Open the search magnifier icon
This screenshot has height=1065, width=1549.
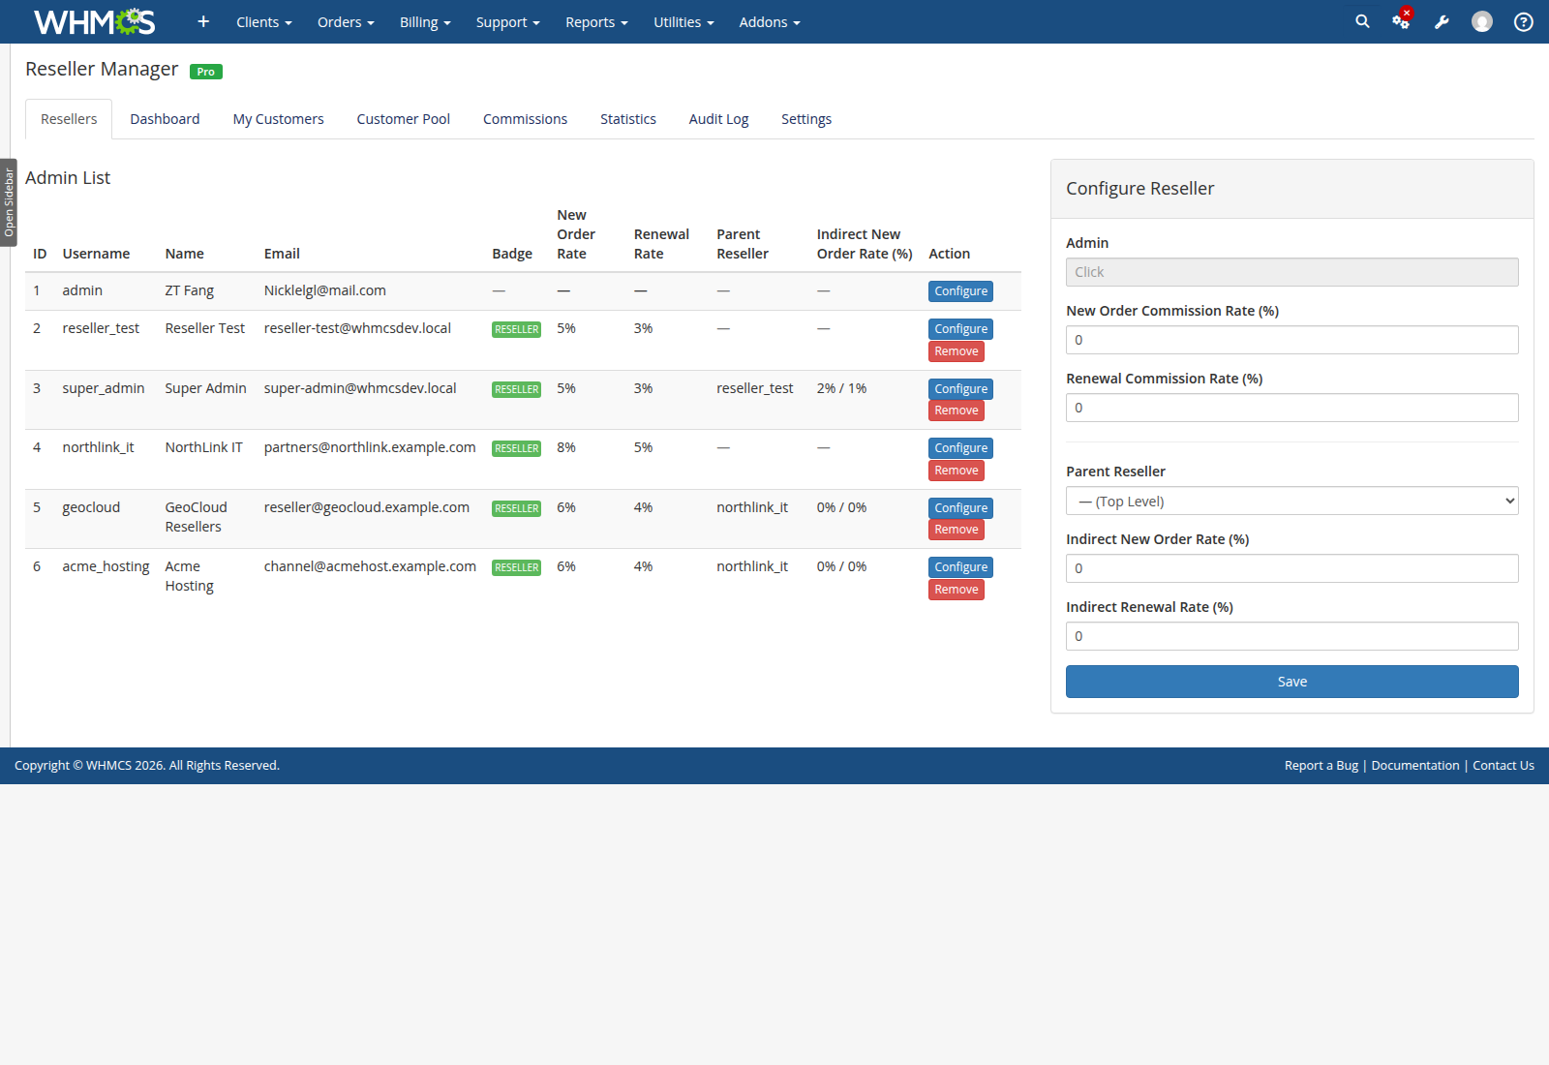click(1362, 21)
